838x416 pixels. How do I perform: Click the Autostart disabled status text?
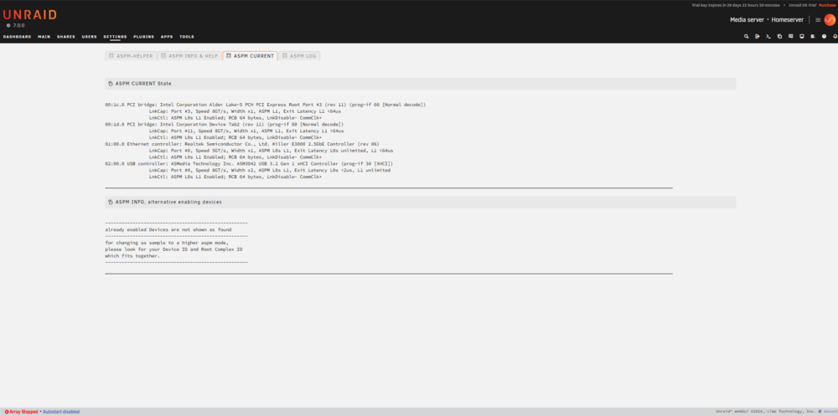(x=61, y=412)
